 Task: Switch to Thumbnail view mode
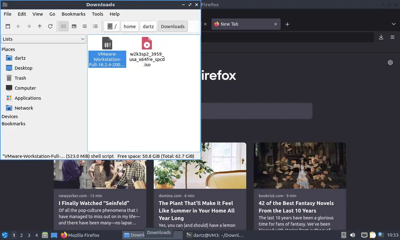click(x=74, y=27)
